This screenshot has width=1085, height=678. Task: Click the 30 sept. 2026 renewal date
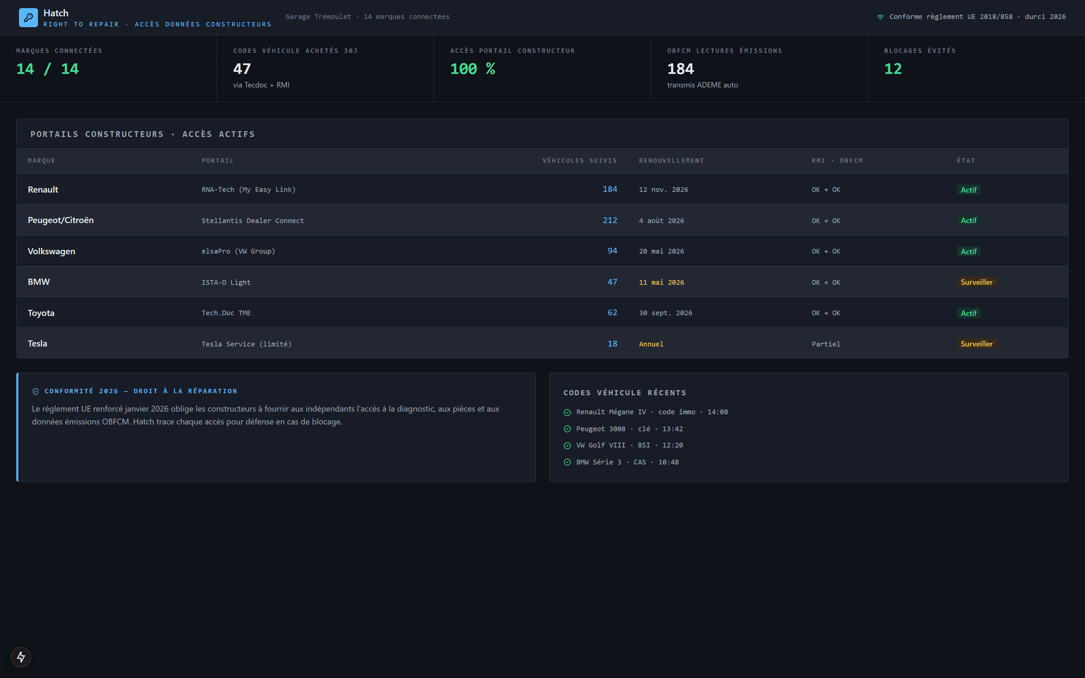(666, 313)
